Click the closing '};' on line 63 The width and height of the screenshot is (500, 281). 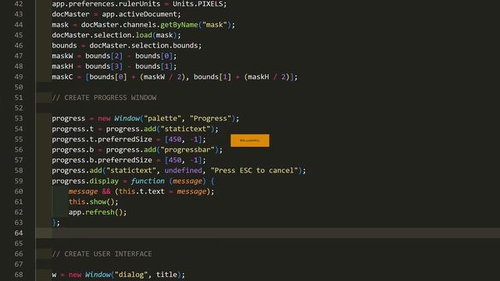coord(55,222)
